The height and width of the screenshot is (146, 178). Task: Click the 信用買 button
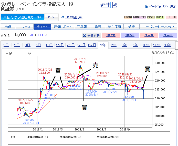[149, 35]
